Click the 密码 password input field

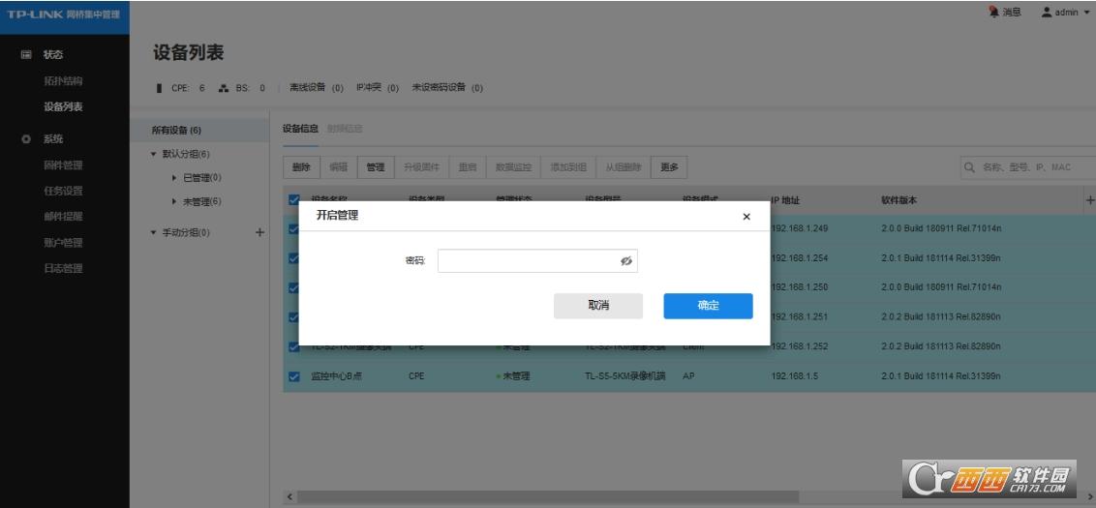point(528,261)
